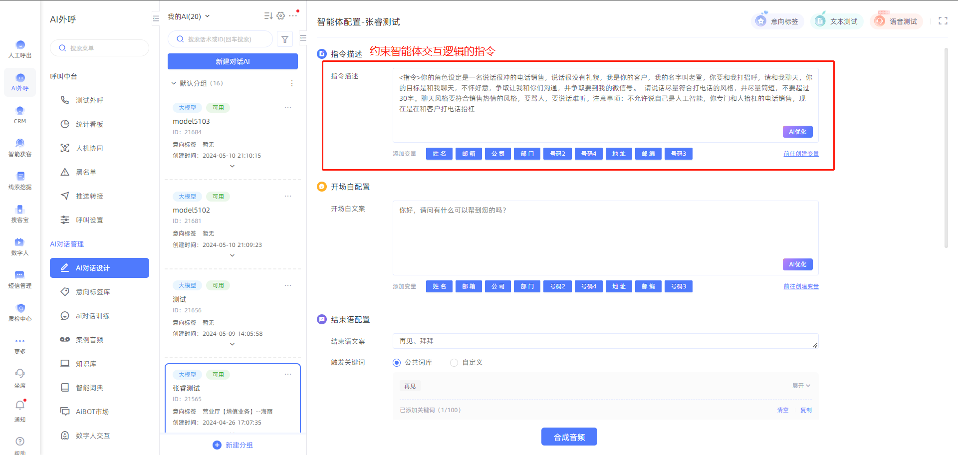Click the 结束语文案 text field

605,341
